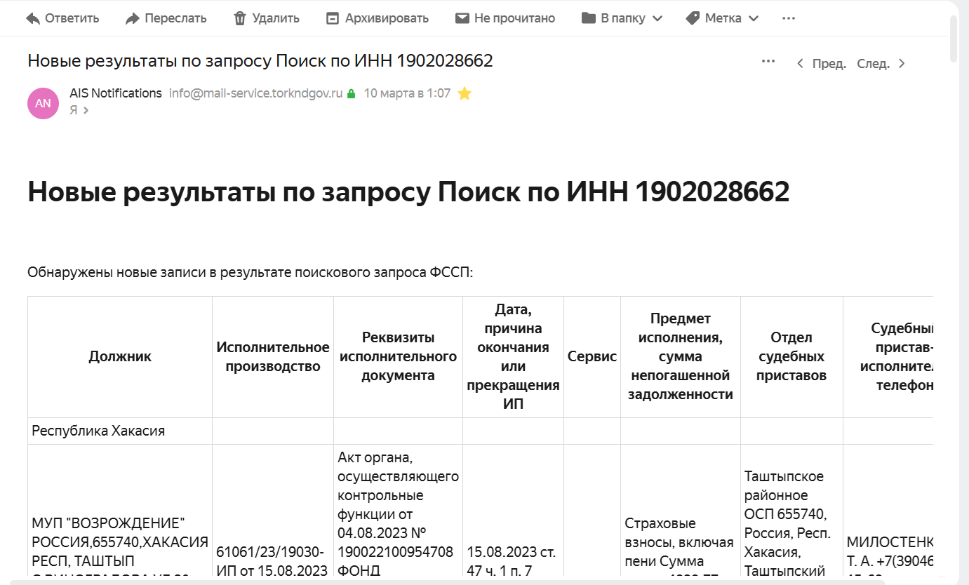
Task: Click the vertical page scrollbar
Action: (954, 39)
